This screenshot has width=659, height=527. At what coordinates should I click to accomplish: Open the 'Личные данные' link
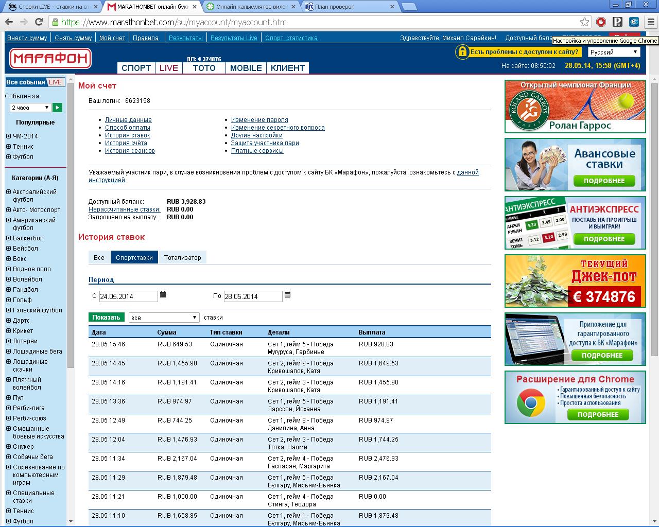(x=128, y=120)
